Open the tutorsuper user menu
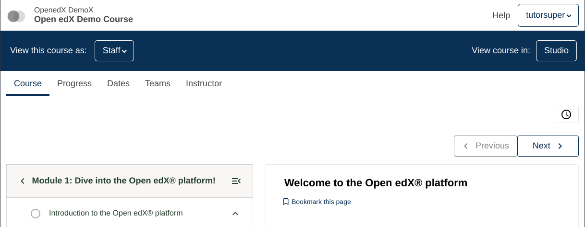This screenshot has height=227, width=585. click(548, 15)
